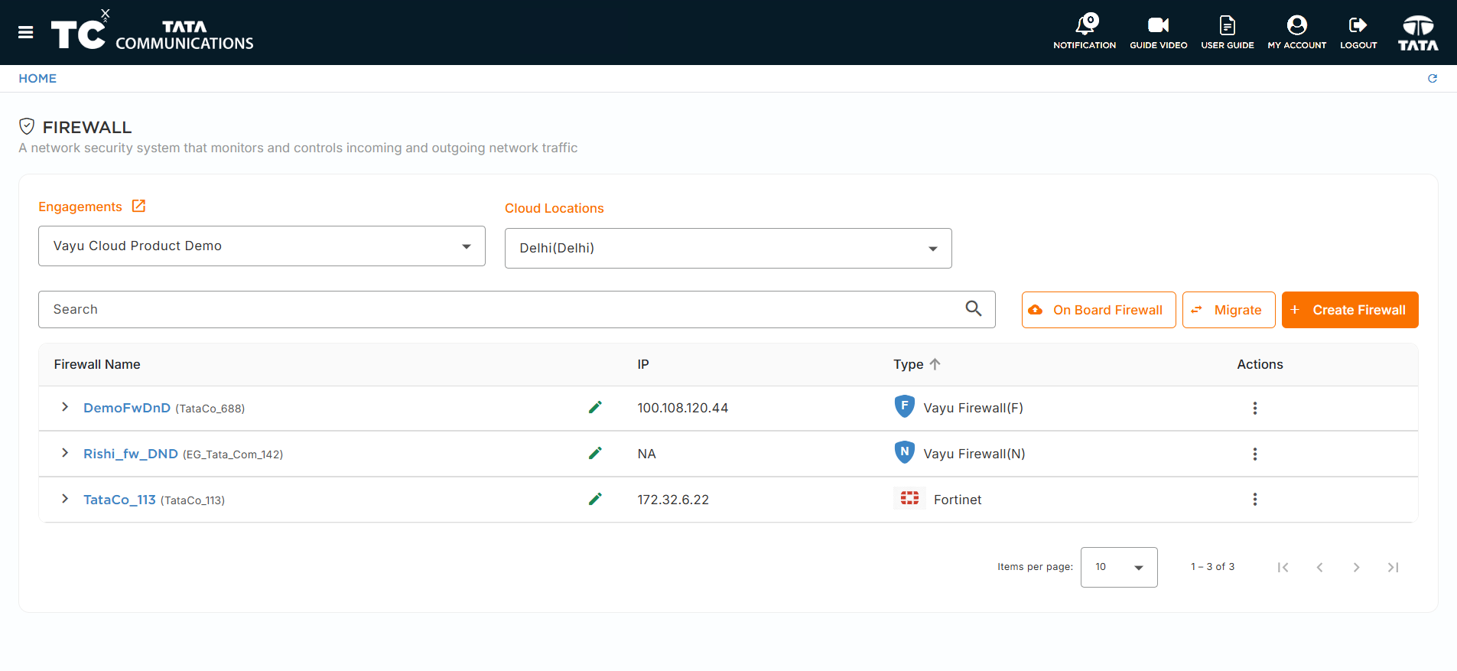Open the Rishi_fw_DND firewall link
This screenshot has height=671, width=1457.
pyautogui.click(x=131, y=454)
